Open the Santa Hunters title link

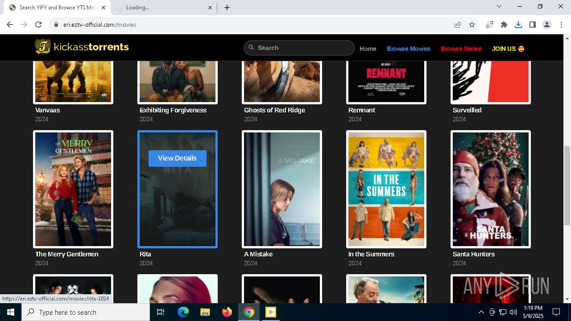point(474,254)
